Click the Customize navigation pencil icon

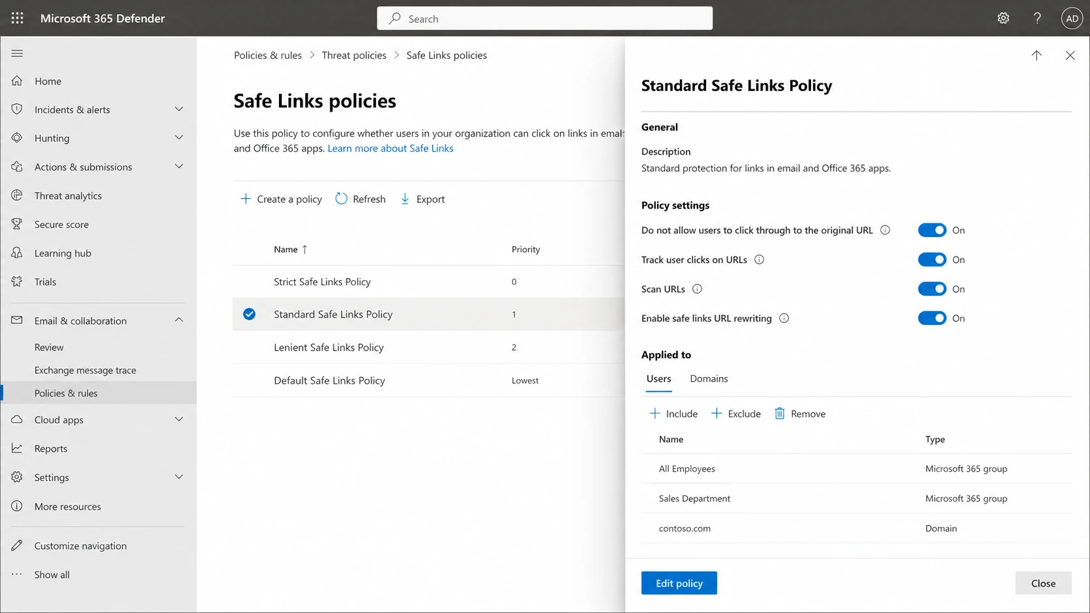pyautogui.click(x=17, y=545)
